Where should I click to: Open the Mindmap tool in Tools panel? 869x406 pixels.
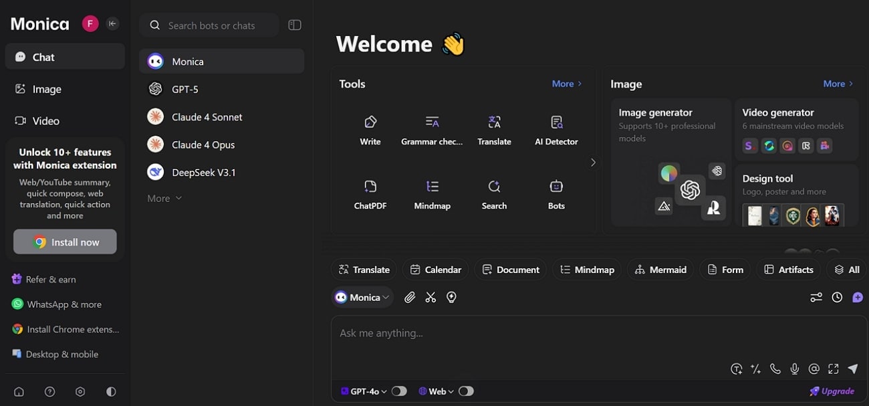click(432, 195)
